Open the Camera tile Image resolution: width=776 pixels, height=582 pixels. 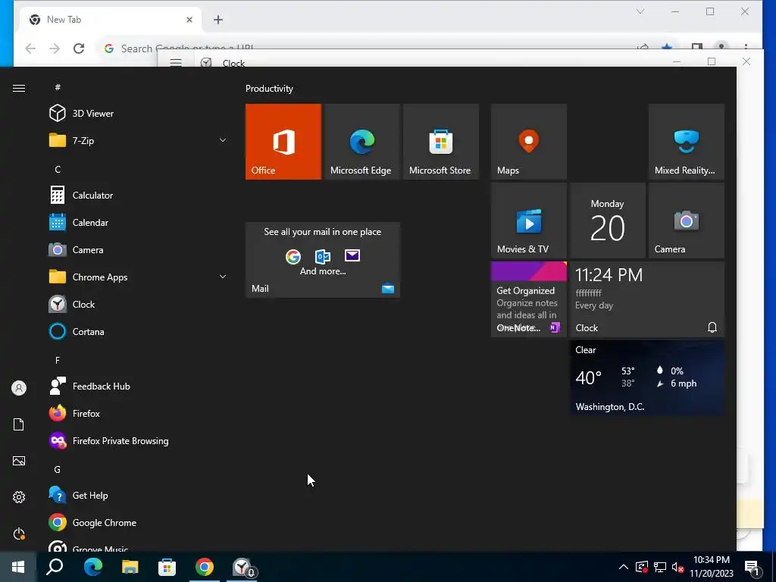click(x=687, y=221)
